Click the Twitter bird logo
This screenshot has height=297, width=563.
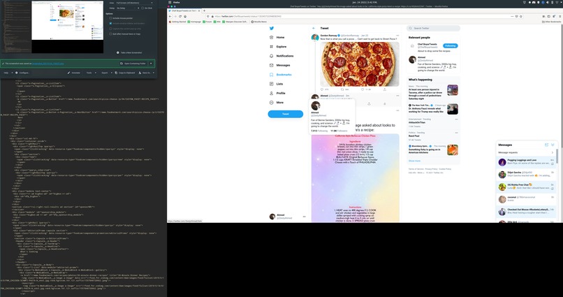(272, 28)
